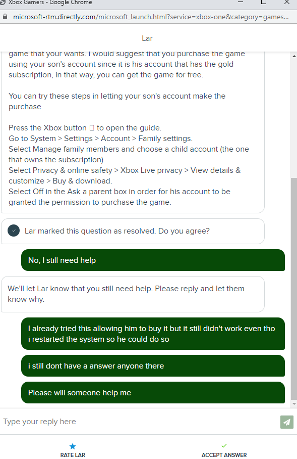Click the chat scrollbar thumb
The height and width of the screenshot is (459, 297).
click(294, 288)
